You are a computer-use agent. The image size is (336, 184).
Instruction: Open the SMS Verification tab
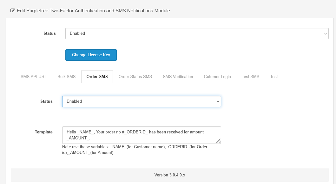178,77
